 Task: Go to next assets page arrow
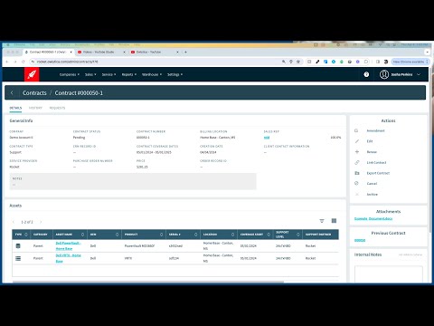[x=41, y=222]
